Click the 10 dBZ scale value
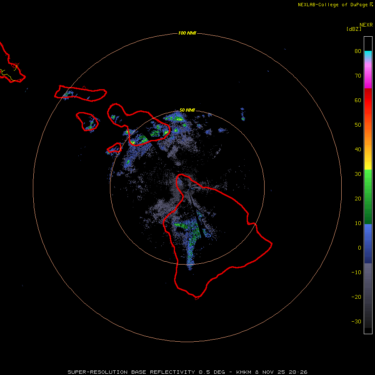Viewport: 375px width, 375px height. (x=358, y=223)
